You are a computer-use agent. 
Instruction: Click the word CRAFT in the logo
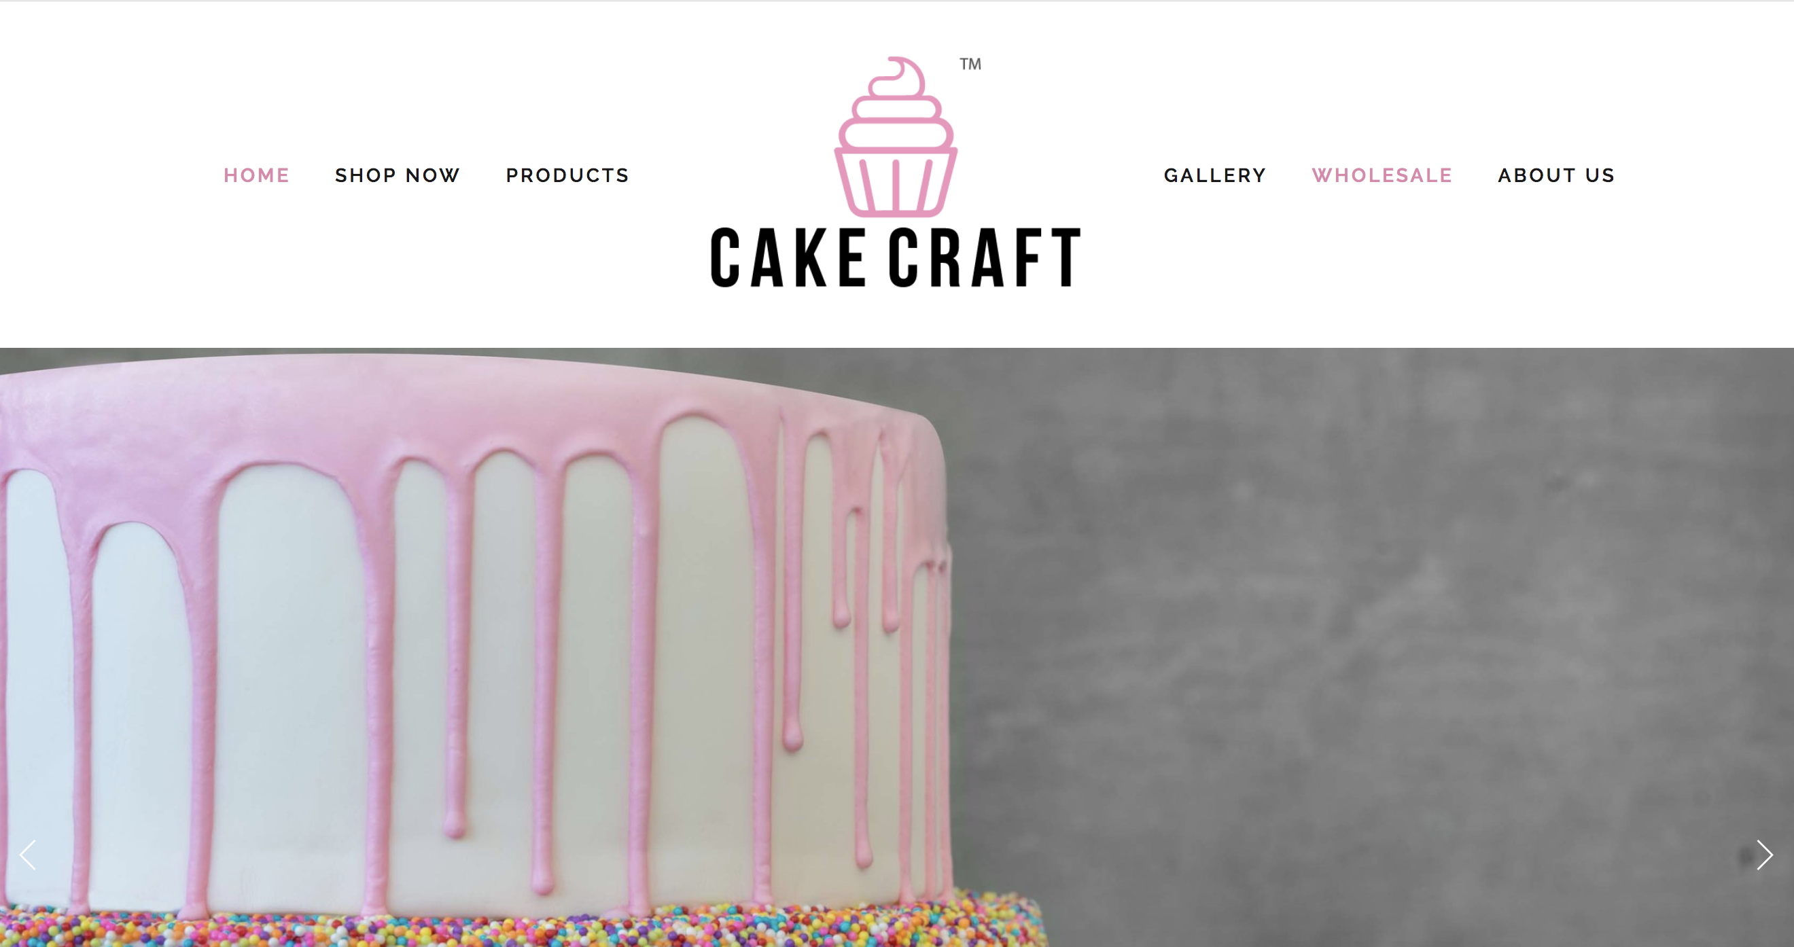pyautogui.click(x=985, y=257)
